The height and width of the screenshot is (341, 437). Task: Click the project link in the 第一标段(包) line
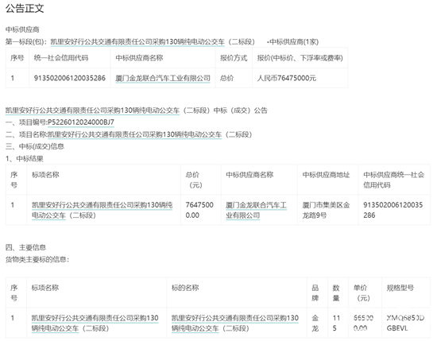click(137, 42)
